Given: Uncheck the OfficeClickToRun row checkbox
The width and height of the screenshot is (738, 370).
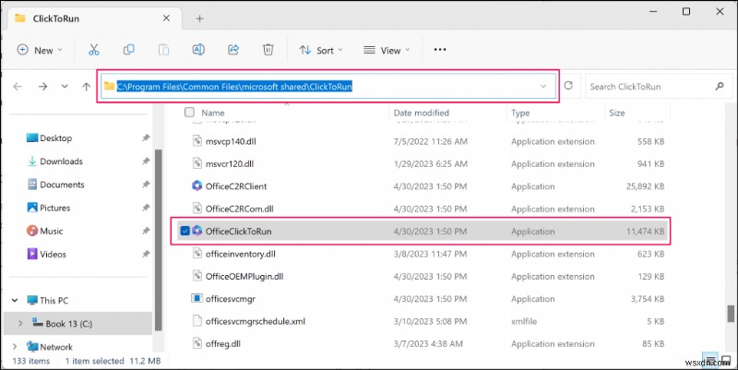Looking at the screenshot, I should point(185,231).
